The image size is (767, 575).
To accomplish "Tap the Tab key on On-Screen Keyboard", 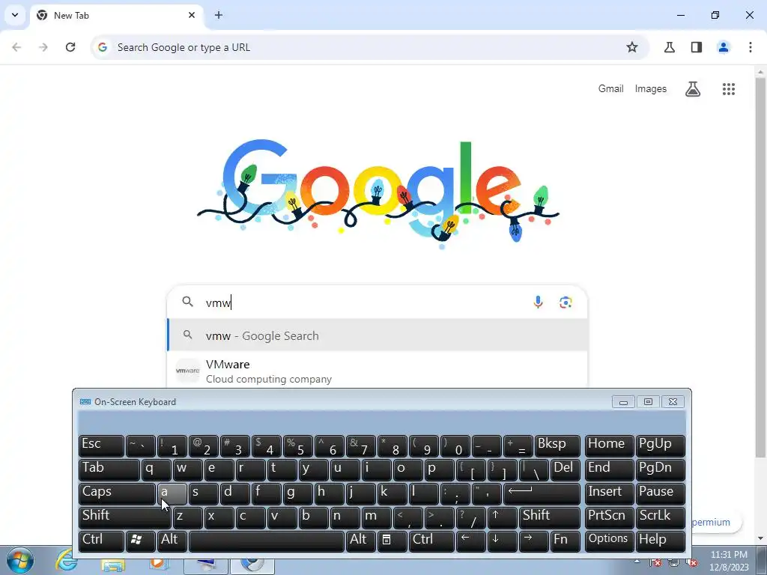I will click(x=109, y=470).
